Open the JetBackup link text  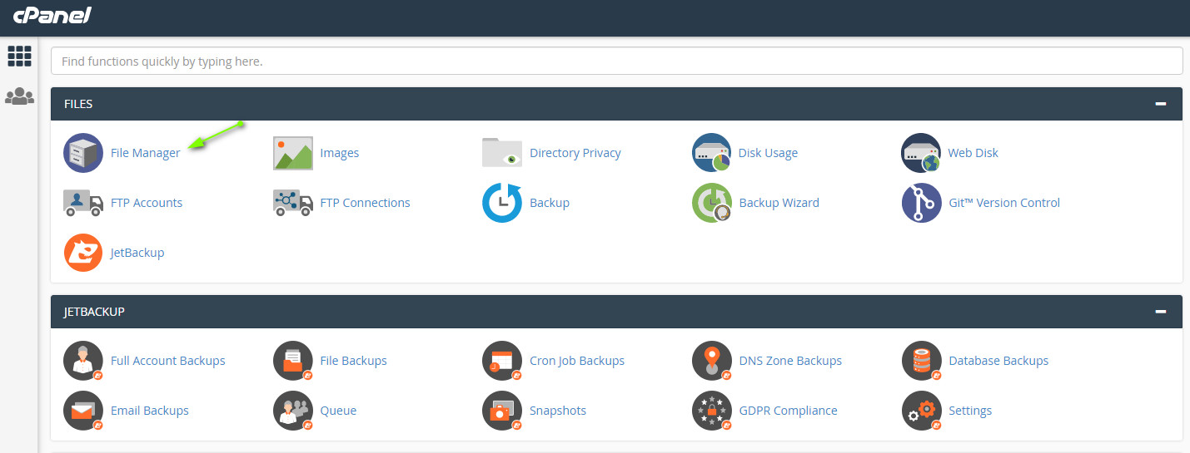[x=137, y=253]
